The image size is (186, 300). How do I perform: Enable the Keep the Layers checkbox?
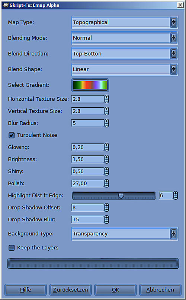12,248
